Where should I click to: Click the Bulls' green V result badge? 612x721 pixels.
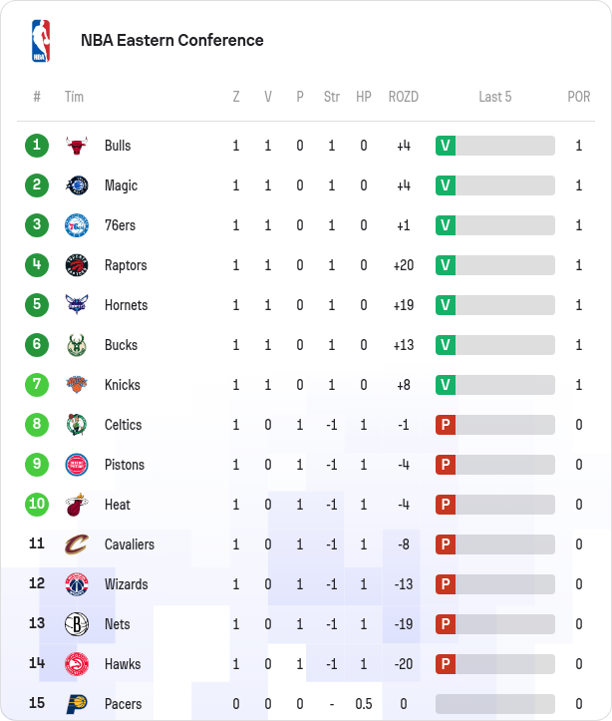[x=446, y=146]
